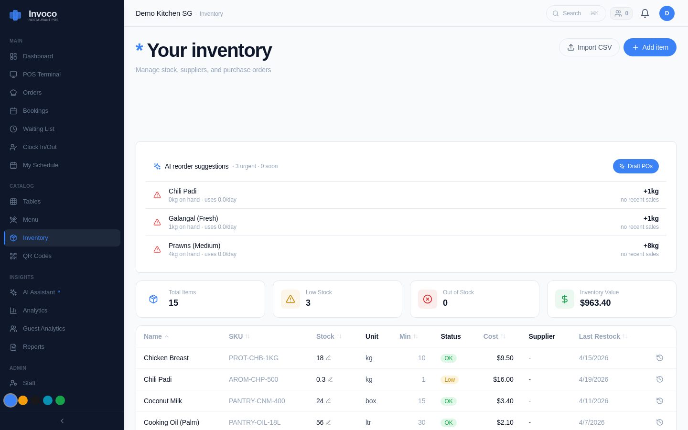Image resolution: width=688 pixels, height=430 pixels.
Task: Sort the inventory table by SKU
Action: 239,336
